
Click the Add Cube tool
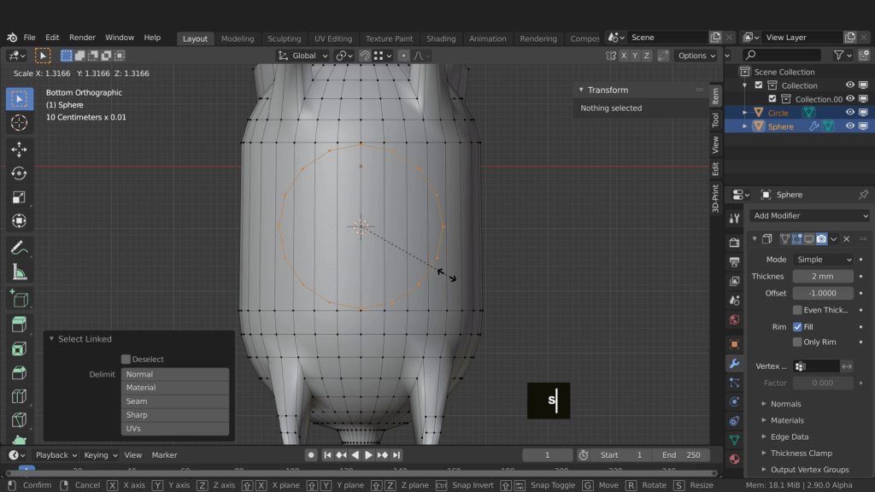(19, 299)
